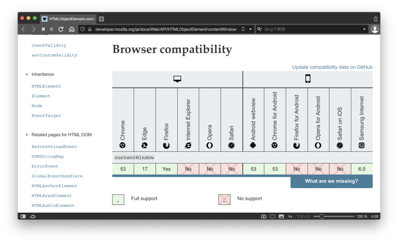Screen dimensions: 398x243
Task: Open the closed tabs trash icon
Action: 375,19
